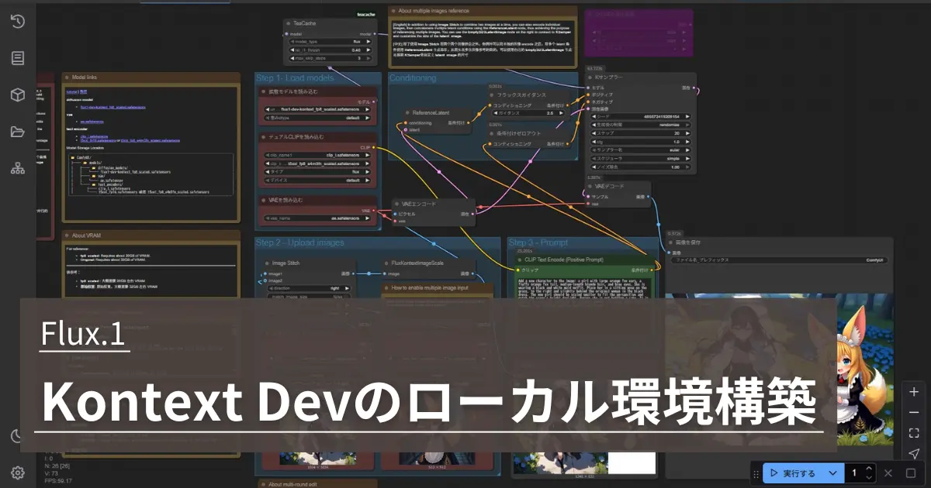
Task: Cancel current run with the X icon
Action: pyautogui.click(x=889, y=473)
